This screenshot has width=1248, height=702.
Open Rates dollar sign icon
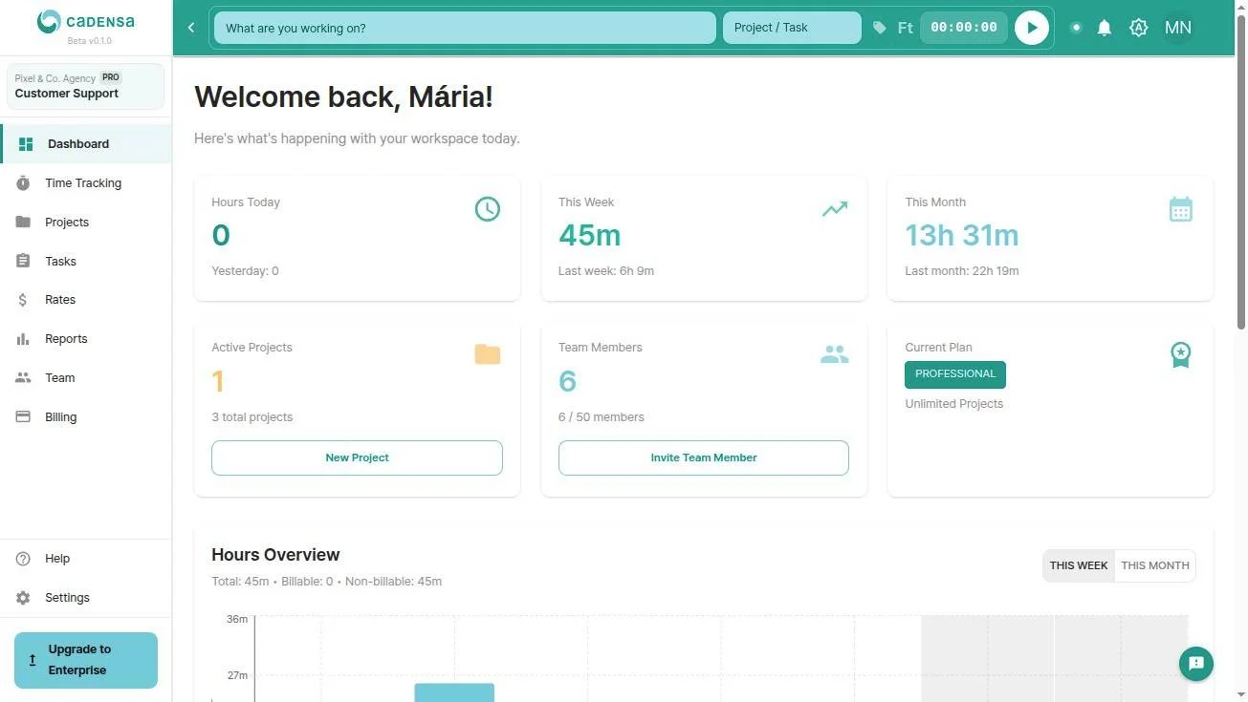tap(23, 300)
